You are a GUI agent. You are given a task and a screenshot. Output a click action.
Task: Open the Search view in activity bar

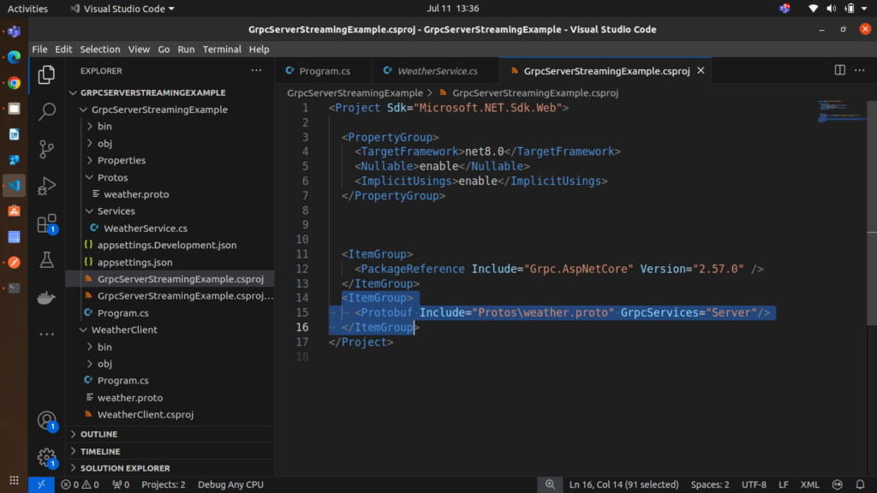47,111
